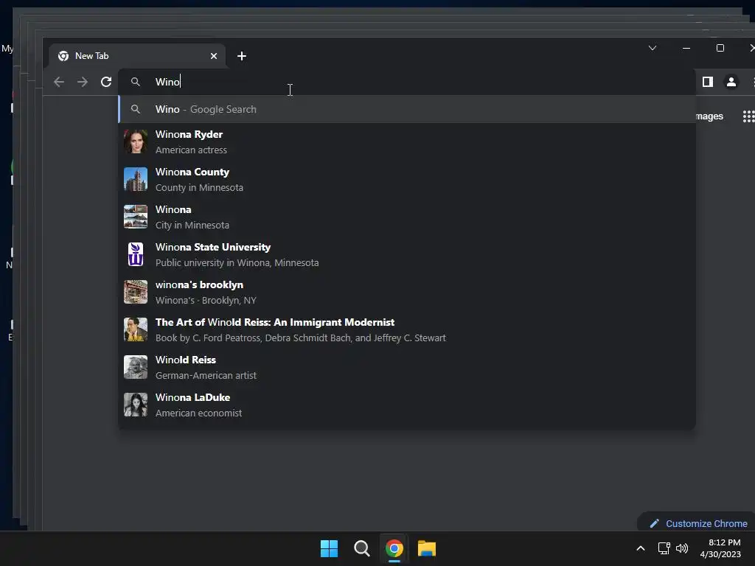Image resolution: width=755 pixels, height=566 pixels.
Task: Open the network status tray icon
Action: pyautogui.click(x=664, y=548)
